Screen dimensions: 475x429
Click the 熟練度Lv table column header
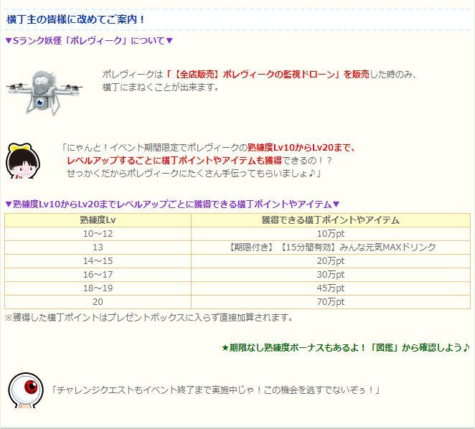tap(98, 220)
